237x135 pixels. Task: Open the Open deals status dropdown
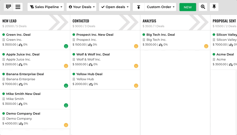(115, 7)
